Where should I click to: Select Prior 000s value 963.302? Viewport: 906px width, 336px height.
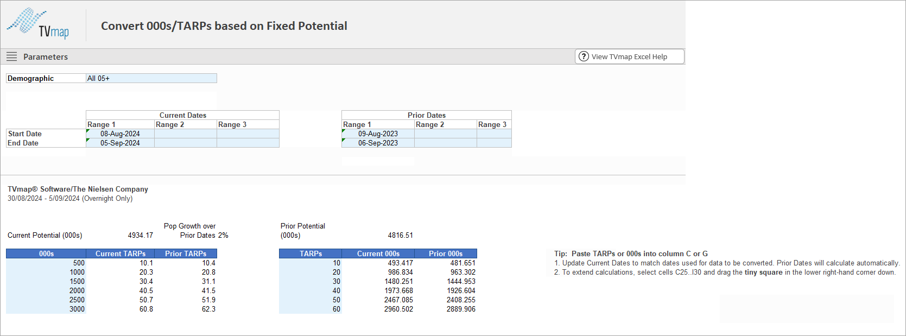coord(446,272)
